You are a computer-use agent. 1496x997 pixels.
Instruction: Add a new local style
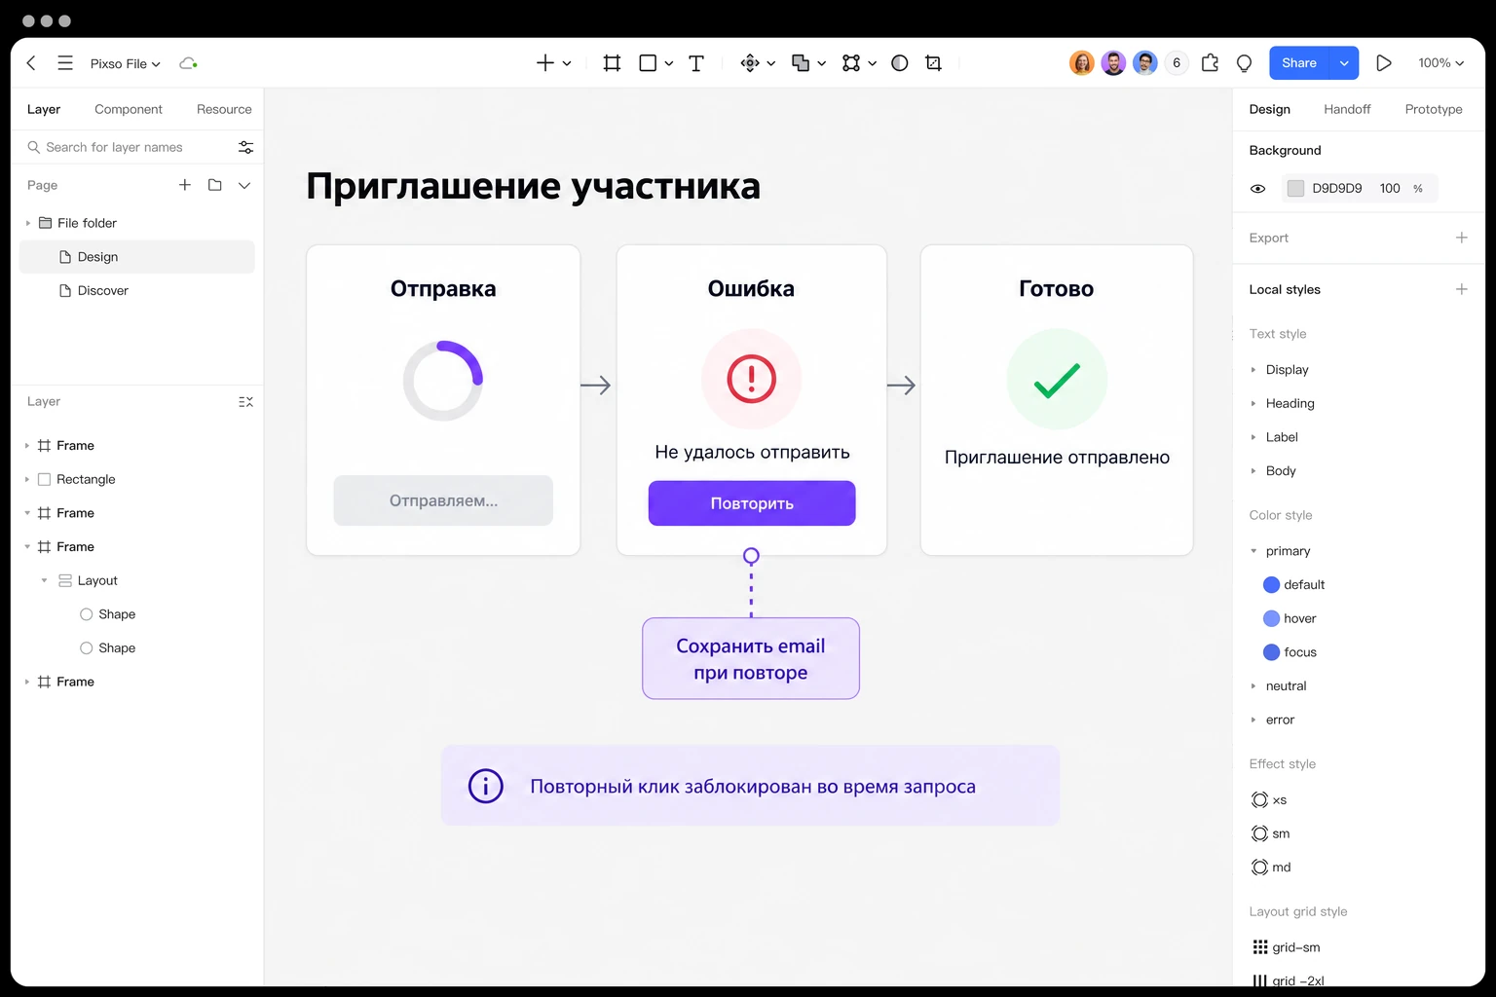(x=1461, y=289)
